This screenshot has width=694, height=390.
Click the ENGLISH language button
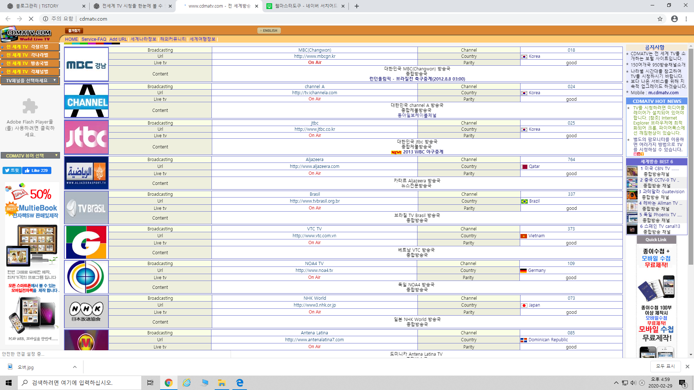point(269,31)
